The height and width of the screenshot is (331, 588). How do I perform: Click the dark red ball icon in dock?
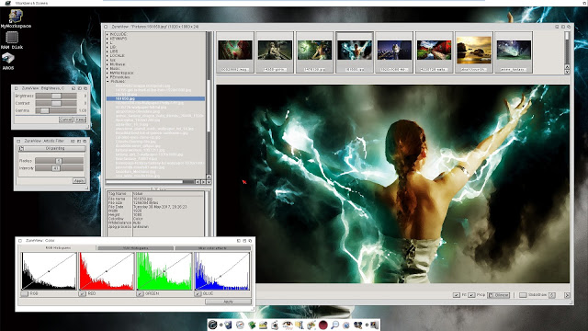pos(322,325)
